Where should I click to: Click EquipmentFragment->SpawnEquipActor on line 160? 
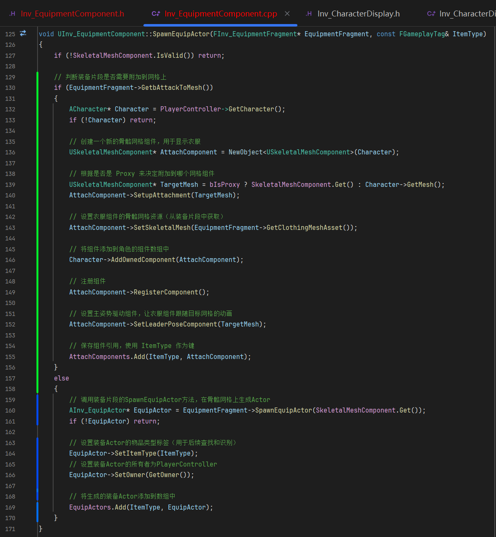[248, 410]
